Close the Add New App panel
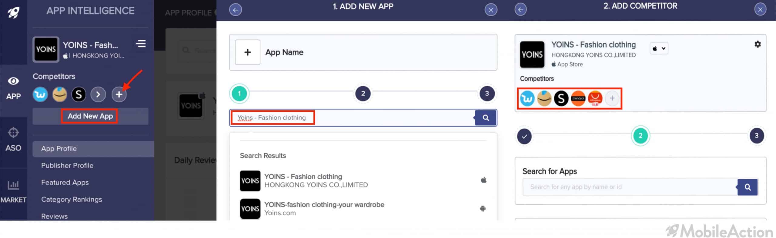The width and height of the screenshot is (776, 238). [491, 10]
